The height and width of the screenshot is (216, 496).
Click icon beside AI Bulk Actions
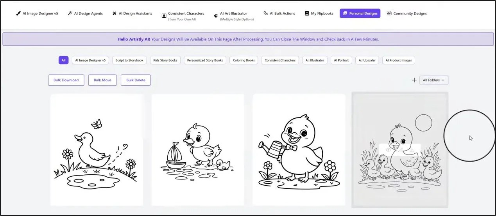266,13
